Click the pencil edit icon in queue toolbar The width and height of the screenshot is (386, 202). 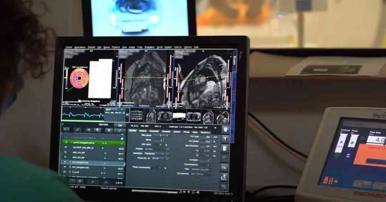point(77,129)
